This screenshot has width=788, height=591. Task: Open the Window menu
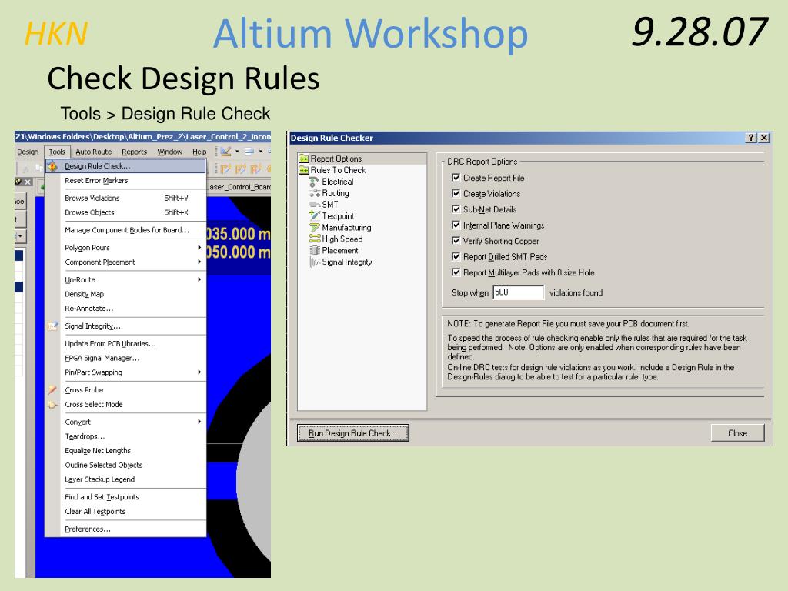tap(170, 152)
